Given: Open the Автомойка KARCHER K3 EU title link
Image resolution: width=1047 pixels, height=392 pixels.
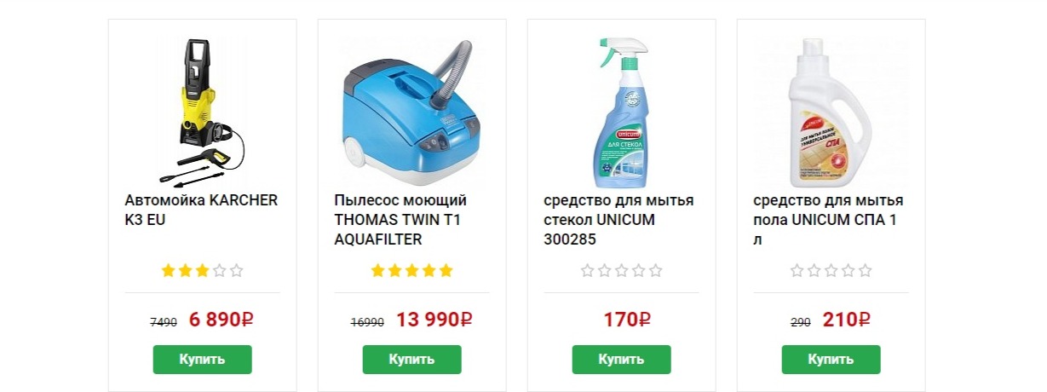Looking at the screenshot, I should coord(201,210).
